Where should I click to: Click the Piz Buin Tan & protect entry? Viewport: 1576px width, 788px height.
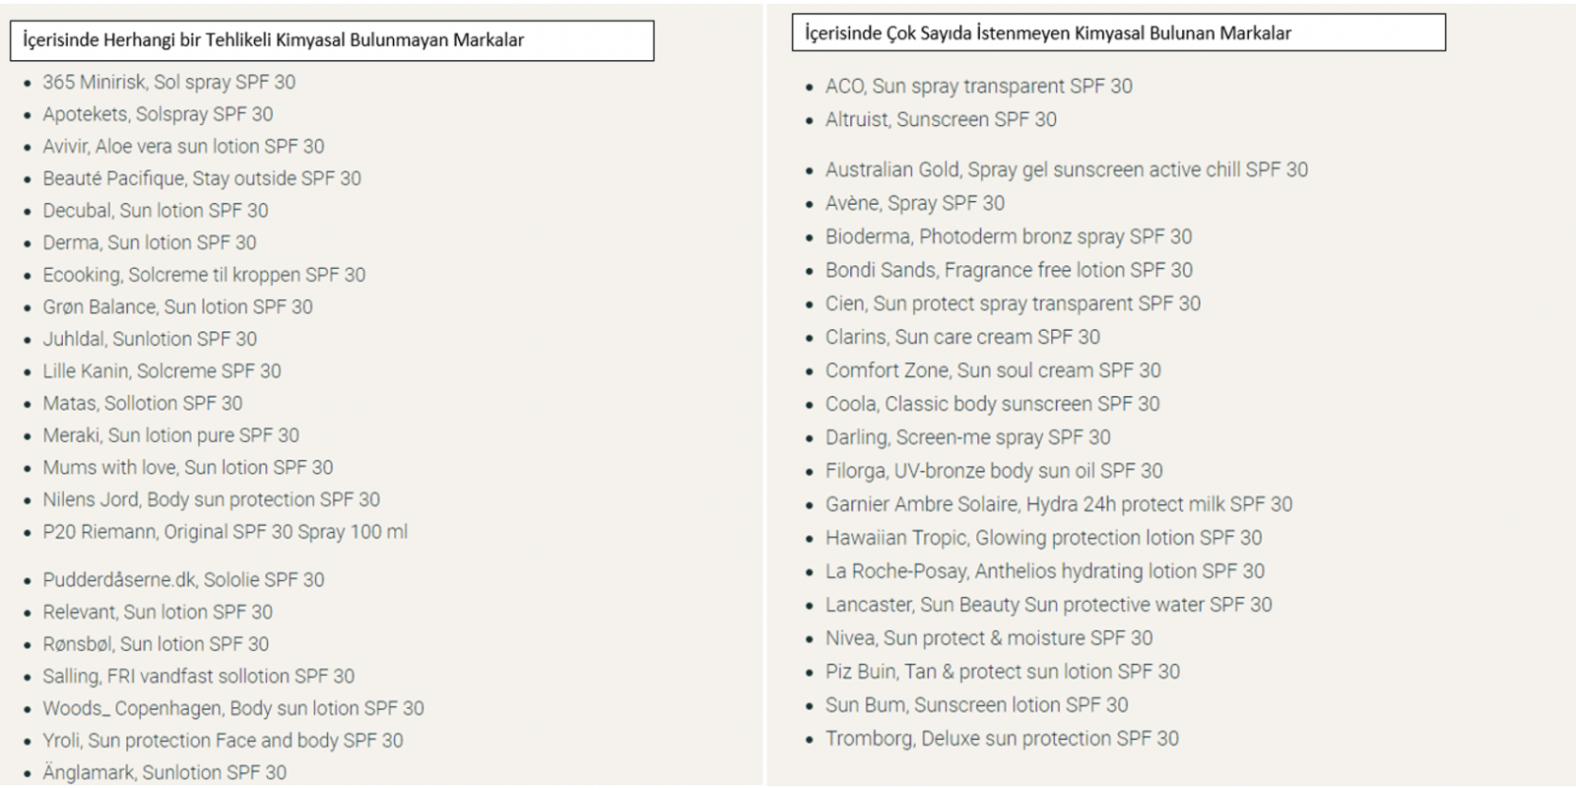[x=1003, y=672]
